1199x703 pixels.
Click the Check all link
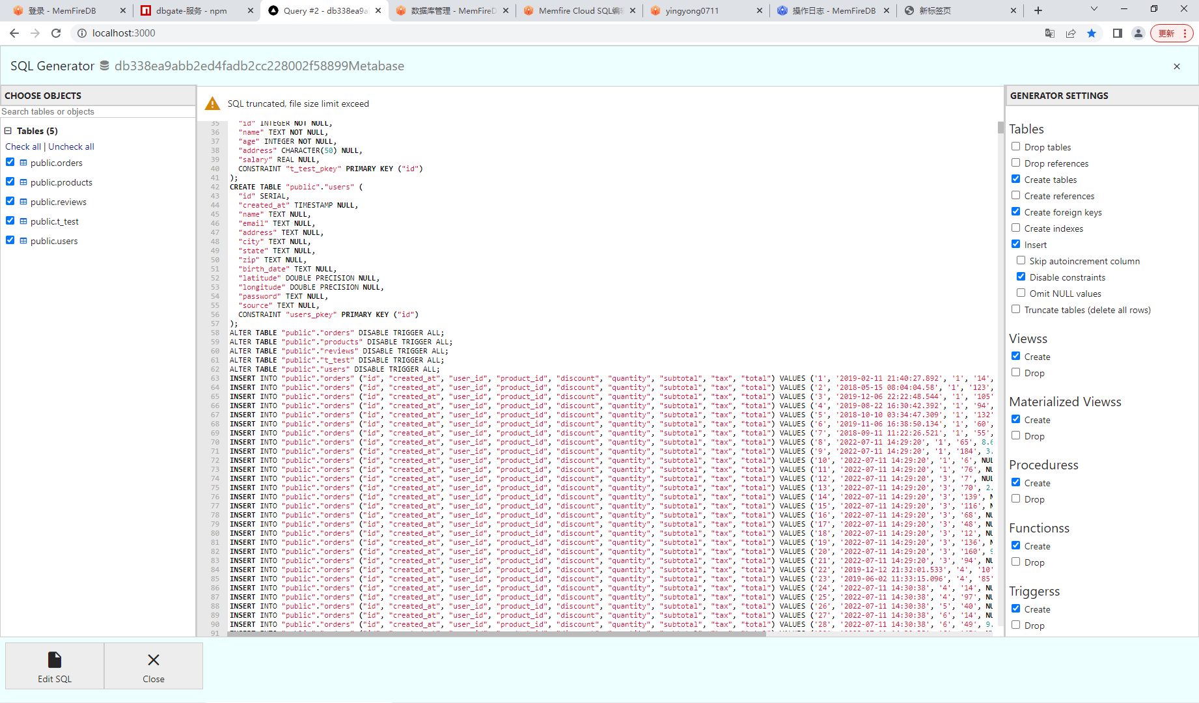point(23,146)
